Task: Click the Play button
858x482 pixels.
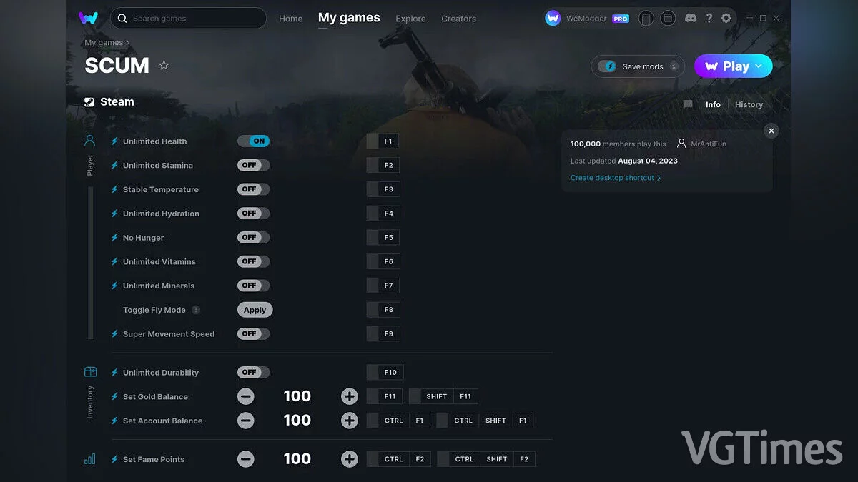Action: point(734,66)
